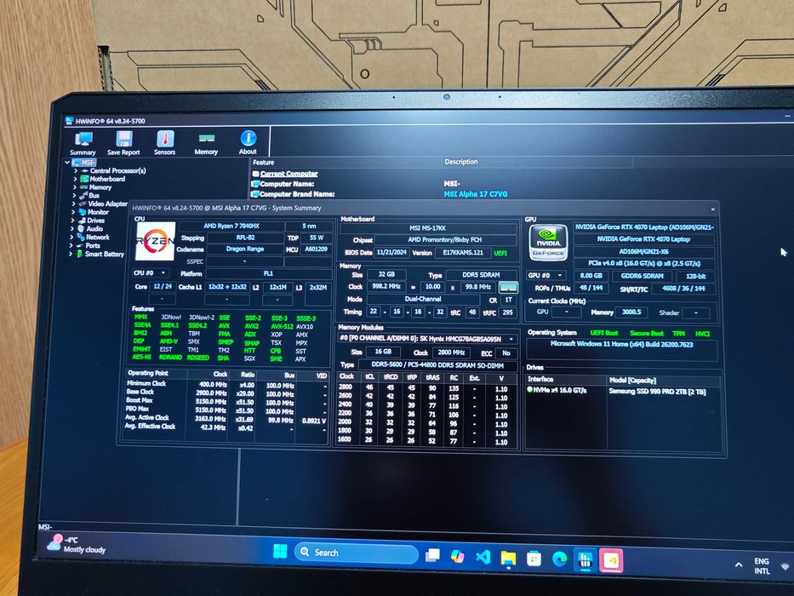This screenshot has height=596, width=794.
Task: Close the System Summary window
Action: point(712,209)
